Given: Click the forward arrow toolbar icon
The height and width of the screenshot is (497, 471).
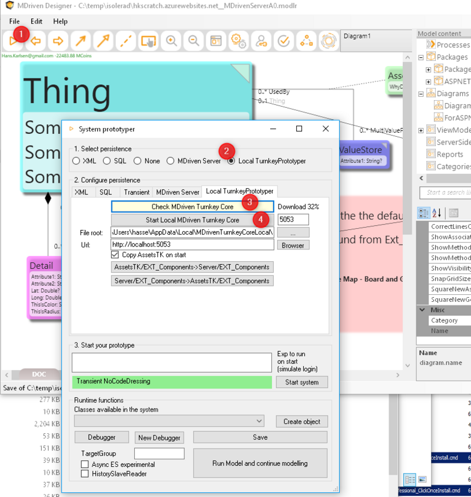Looking at the screenshot, I should tap(58, 41).
